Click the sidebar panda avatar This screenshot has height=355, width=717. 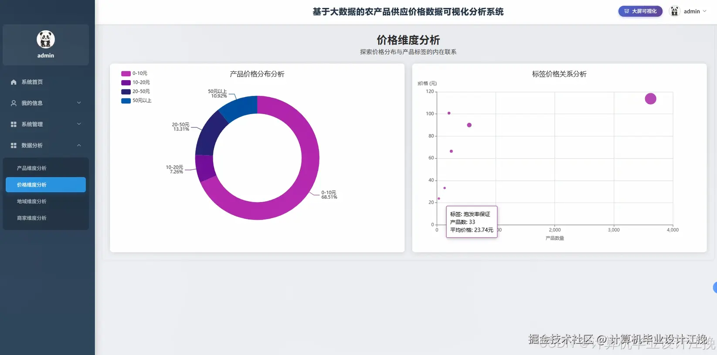(x=46, y=40)
